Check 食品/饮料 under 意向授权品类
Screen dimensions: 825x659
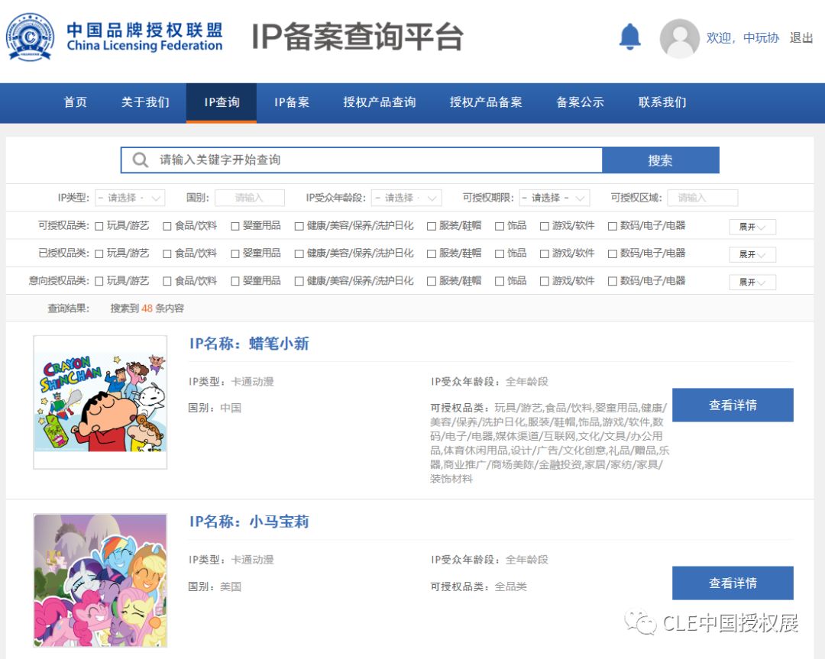pos(167,281)
